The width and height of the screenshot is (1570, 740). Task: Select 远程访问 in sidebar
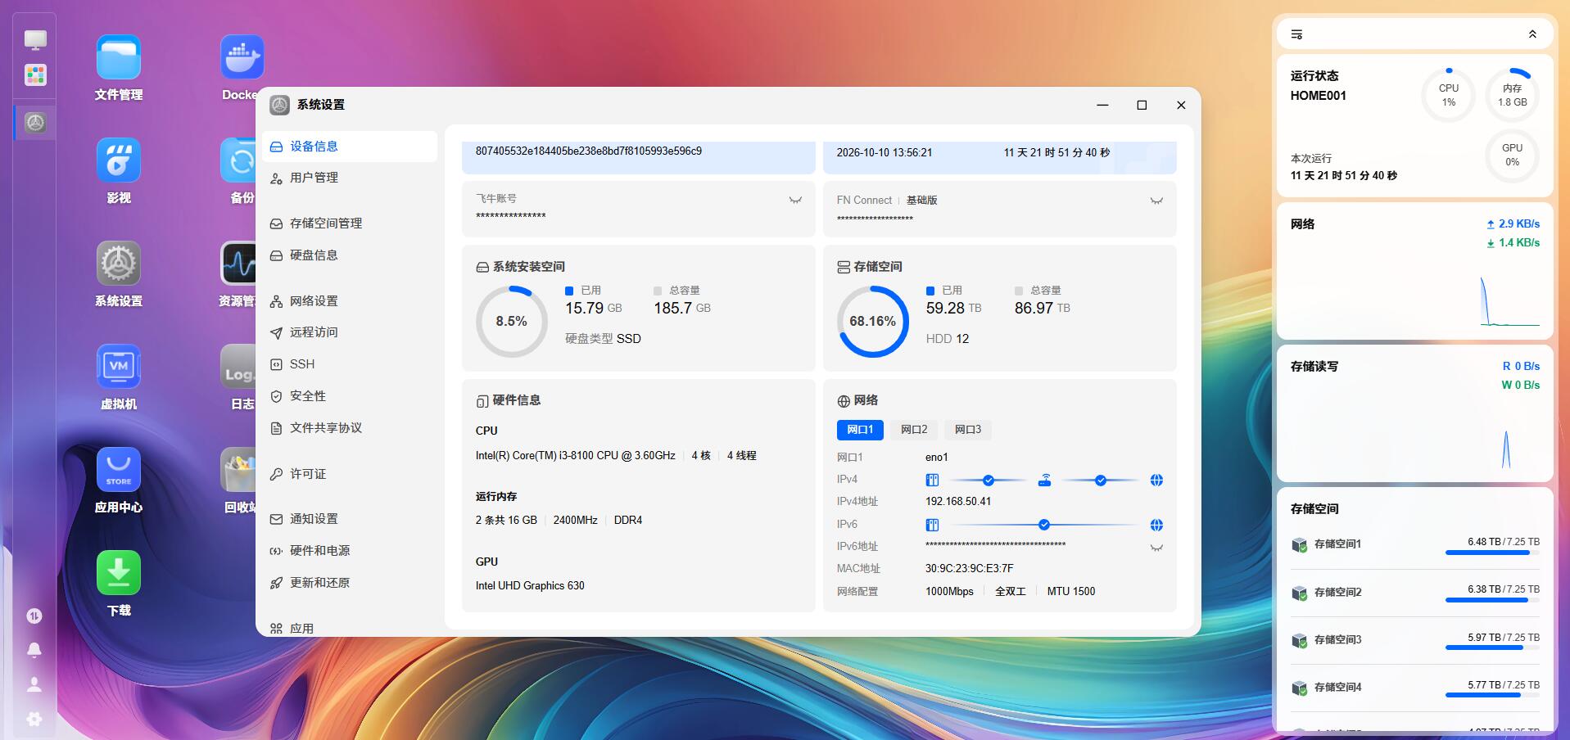tap(350, 332)
